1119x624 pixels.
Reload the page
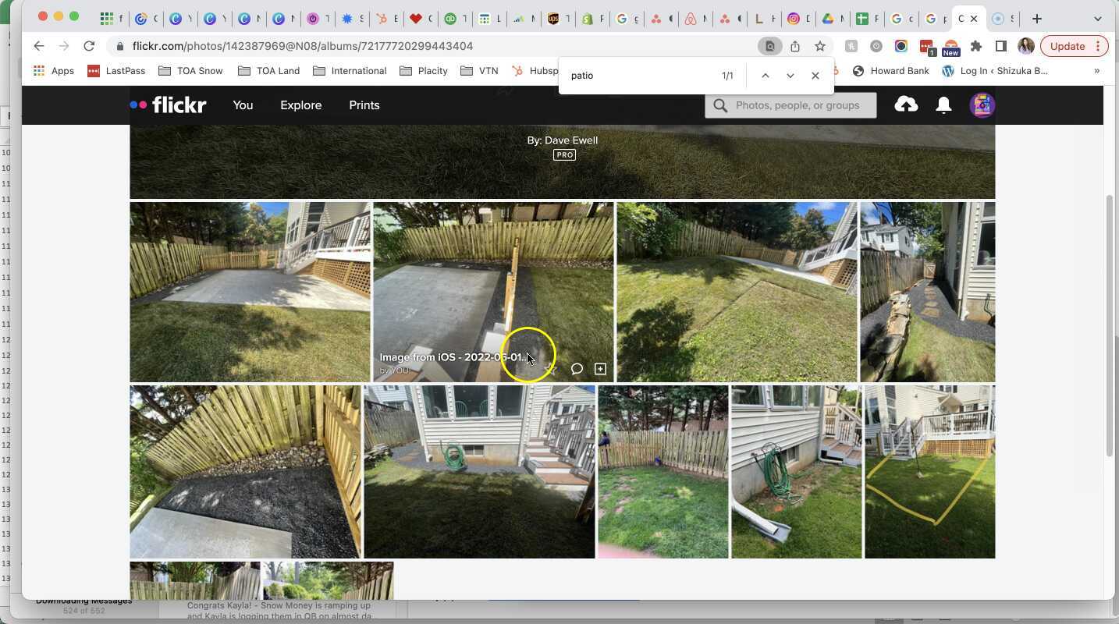[x=89, y=46]
